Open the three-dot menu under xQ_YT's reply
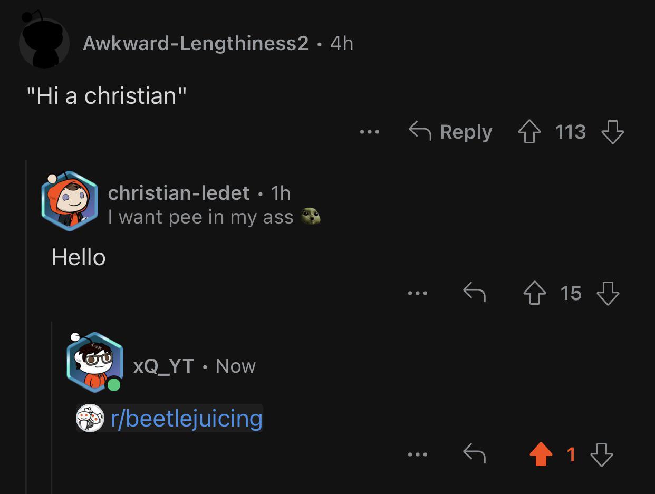 tap(418, 455)
